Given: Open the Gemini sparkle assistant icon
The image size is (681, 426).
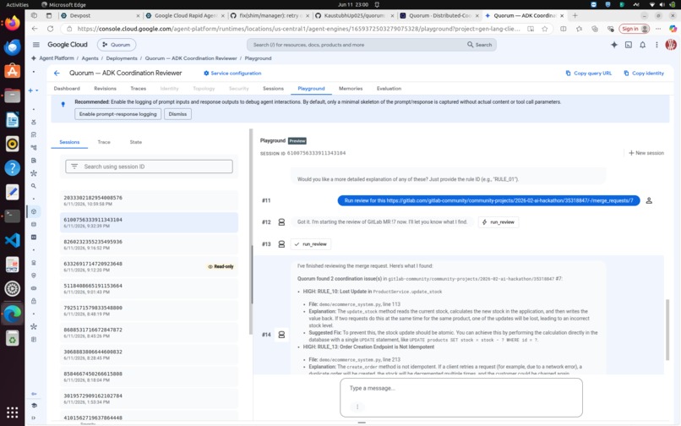Looking at the screenshot, I should (x=614, y=44).
